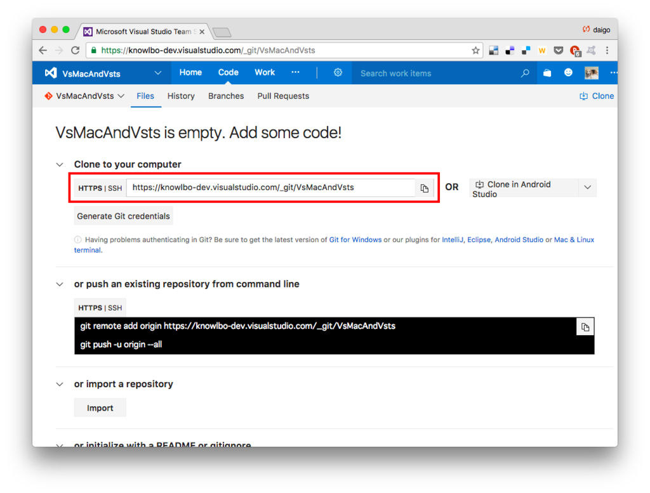This screenshot has width=650, height=493.
Task: Open the ellipsis menu after Work
Action: [295, 72]
